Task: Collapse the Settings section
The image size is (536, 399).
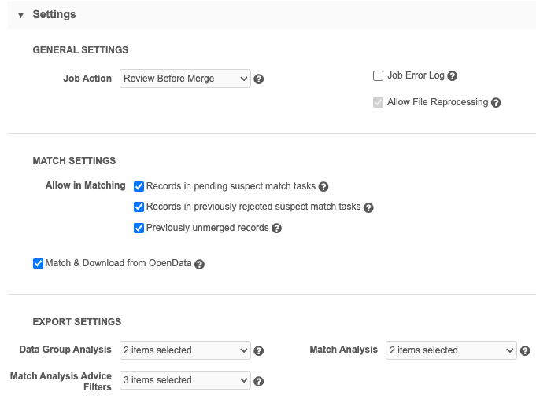Action: point(21,15)
